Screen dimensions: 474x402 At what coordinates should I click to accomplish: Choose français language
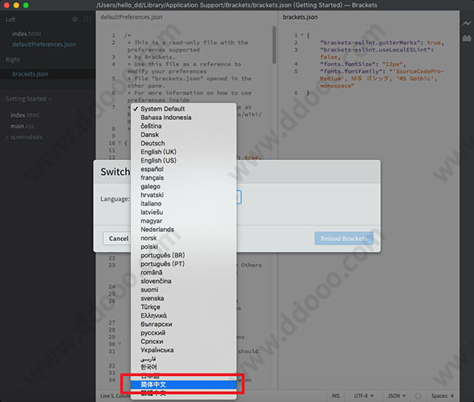pyautogui.click(x=184, y=178)
